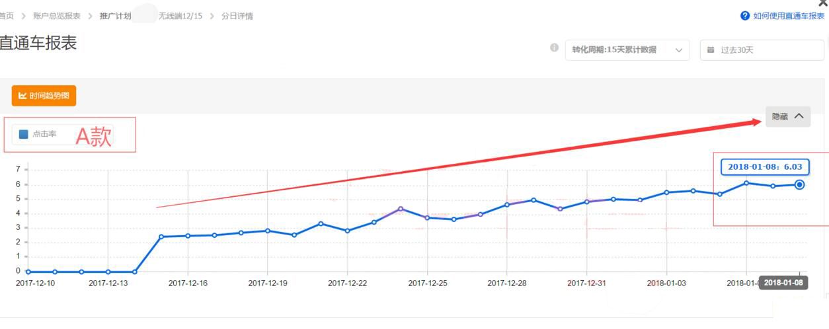Click the info icon beside 转化周期
This screenshot has width=829, height=329.
(555, 48)
